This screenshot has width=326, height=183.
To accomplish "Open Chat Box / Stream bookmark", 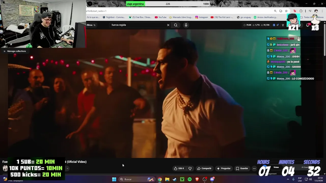I will [x=140, y=17].
